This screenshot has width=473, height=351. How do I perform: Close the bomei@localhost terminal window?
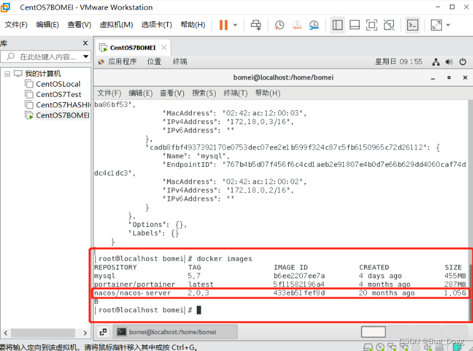[x=465, y=77]
